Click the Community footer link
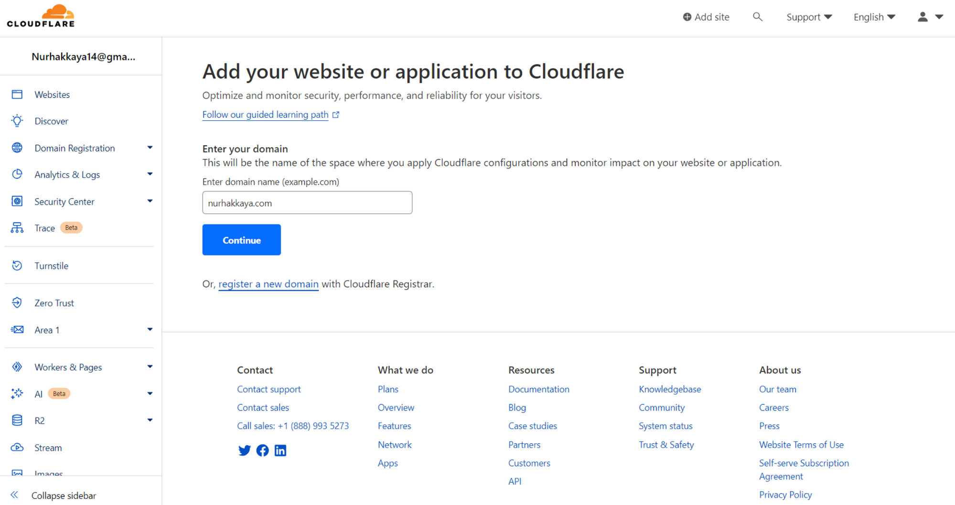Screen dimensions: 955x505 tap(662, 408)
